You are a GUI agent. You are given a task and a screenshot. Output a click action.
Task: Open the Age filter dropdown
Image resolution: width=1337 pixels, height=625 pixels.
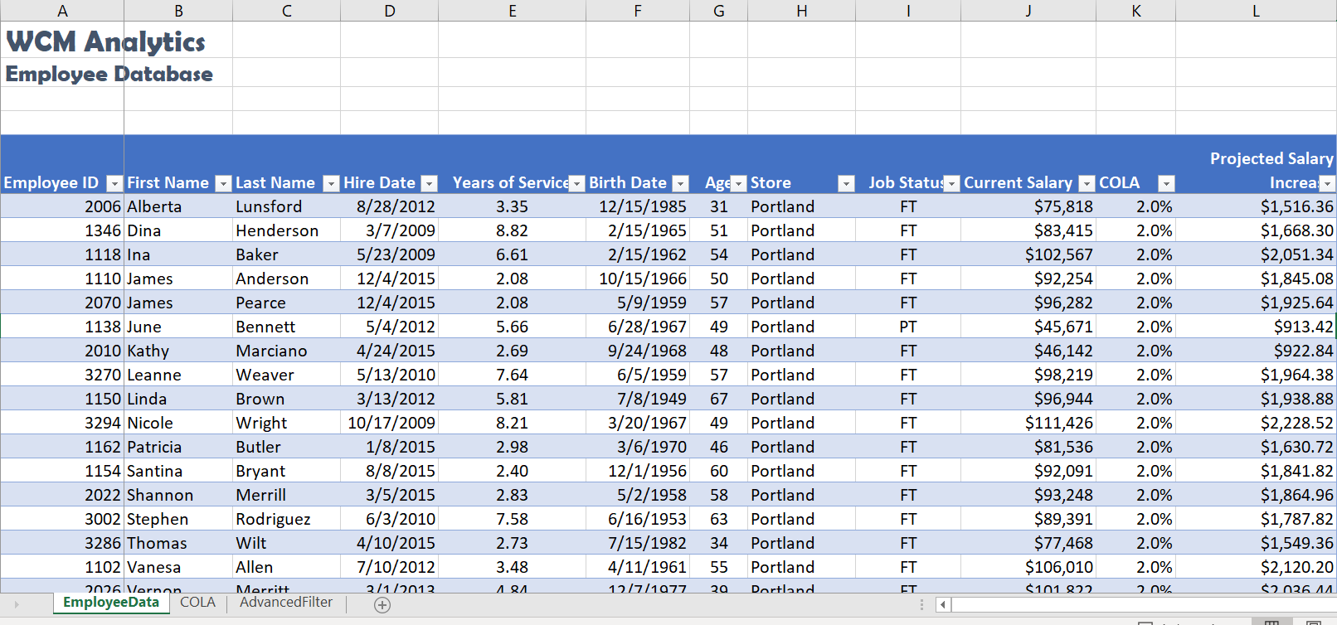[738, 184]
